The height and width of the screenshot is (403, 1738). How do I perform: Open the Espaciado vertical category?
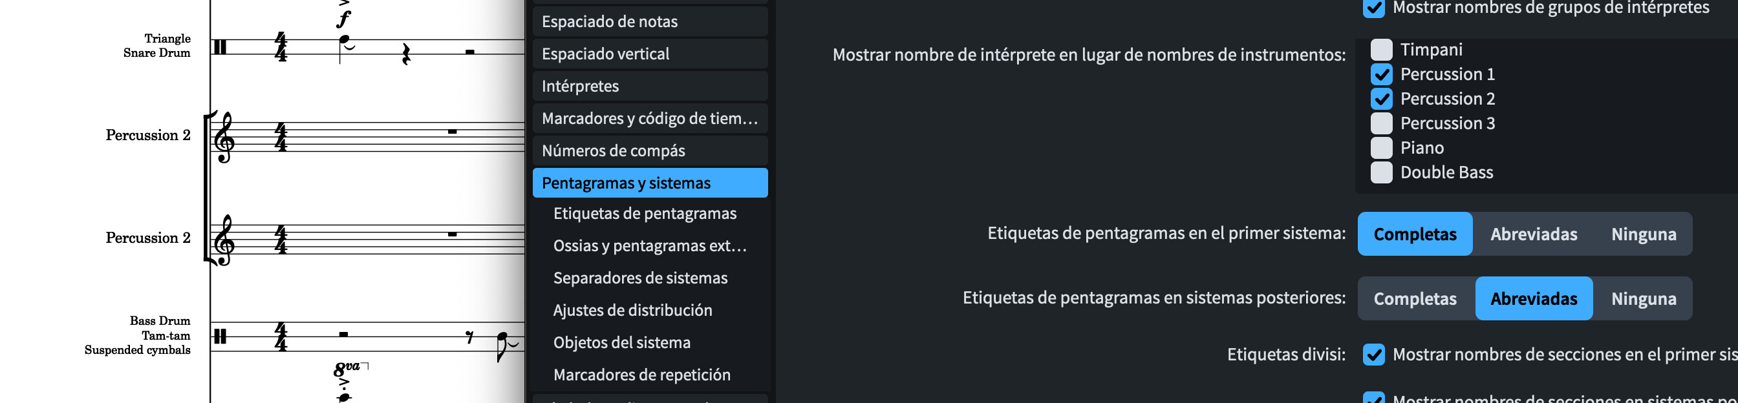(x=650, y=54)
